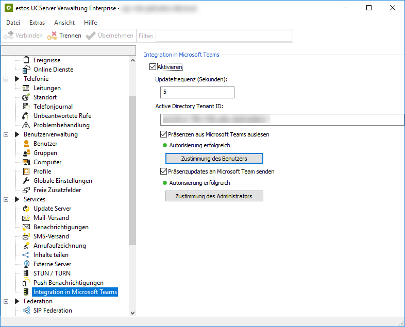The width and height of the screenshot is (405, 327).
Task: Click the Updatefrequenz seconds input field
Action: (197, 92)
